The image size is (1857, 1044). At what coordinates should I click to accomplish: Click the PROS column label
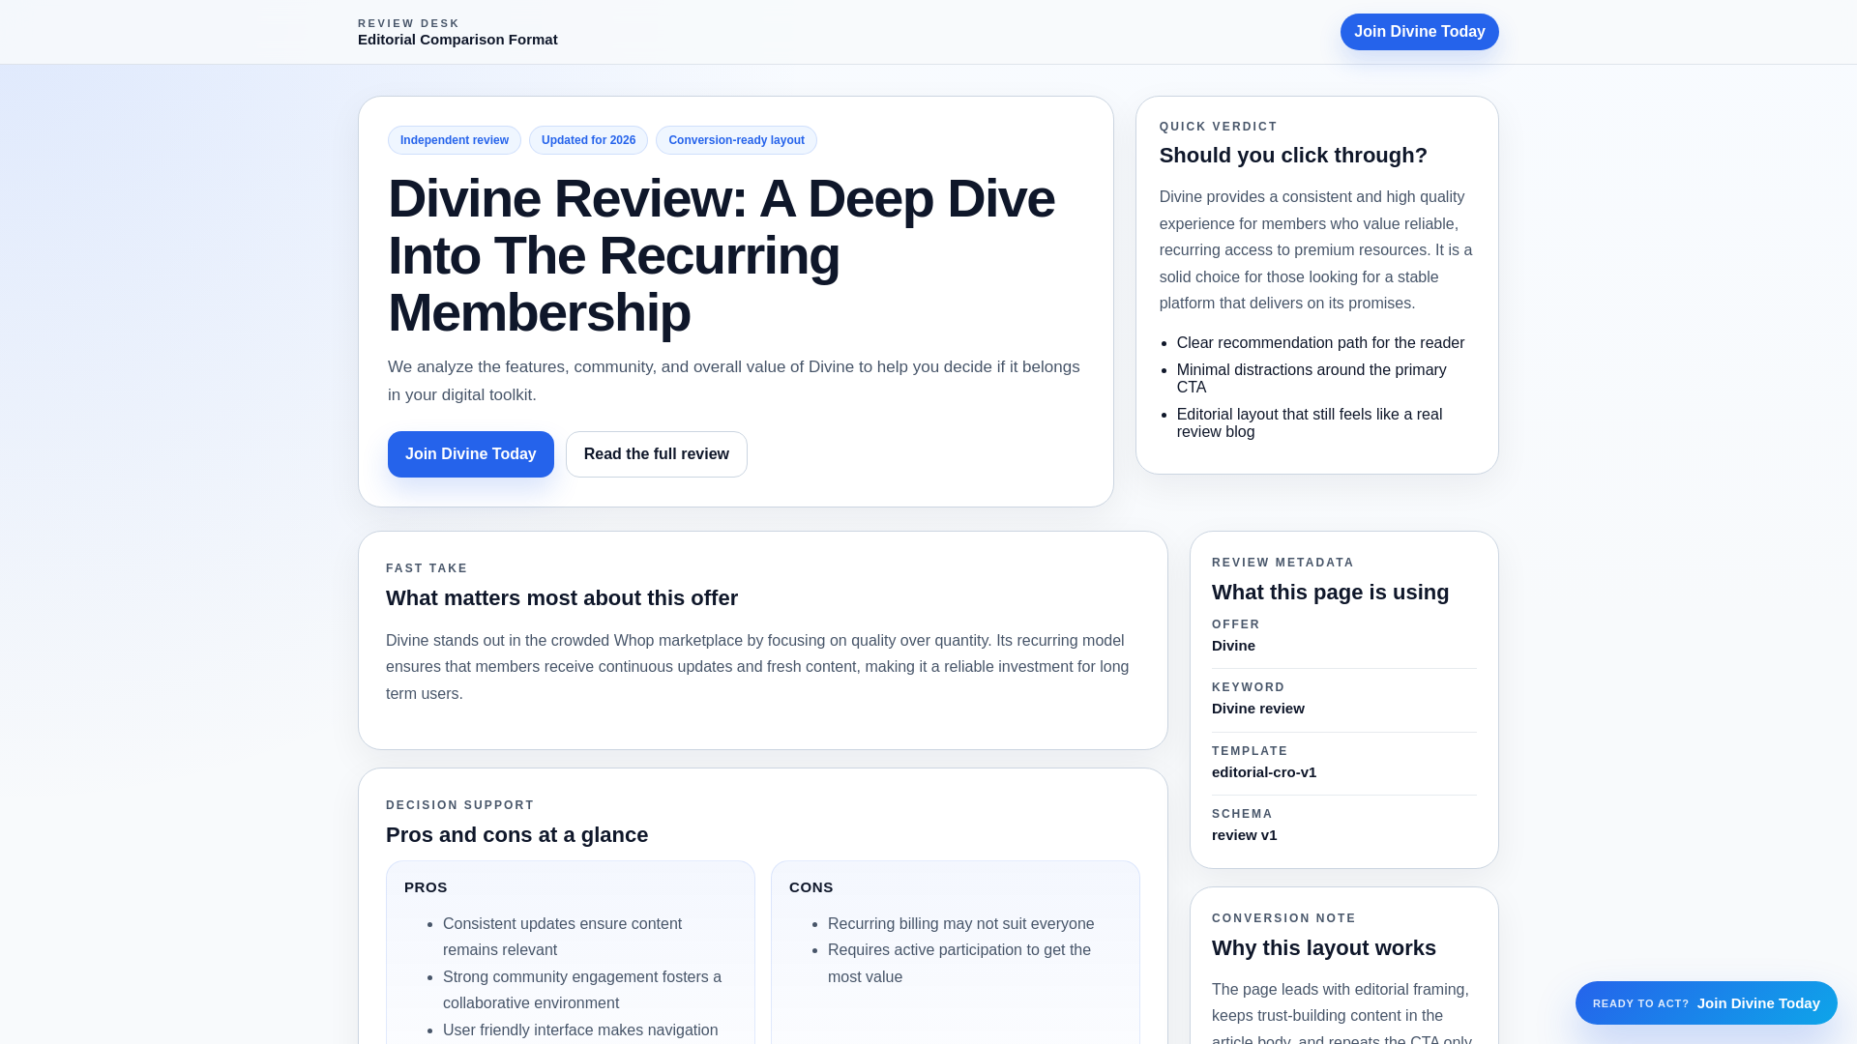pyautogui.click(x=426, y=887)
